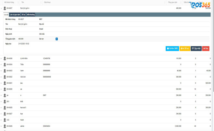Click the phone number 0909090909

pos(47,77)
